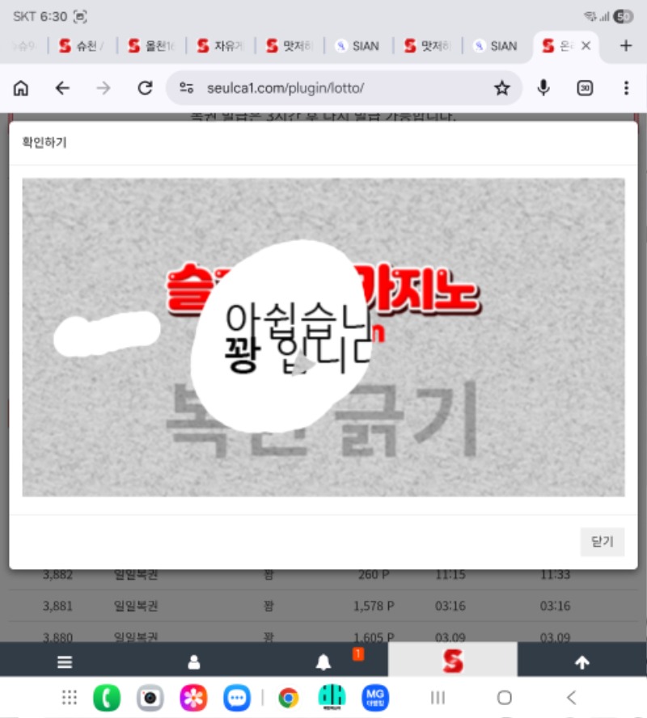
Task: Open the site hamburger menu in bottom bar
Action: [x=65, y=662]
